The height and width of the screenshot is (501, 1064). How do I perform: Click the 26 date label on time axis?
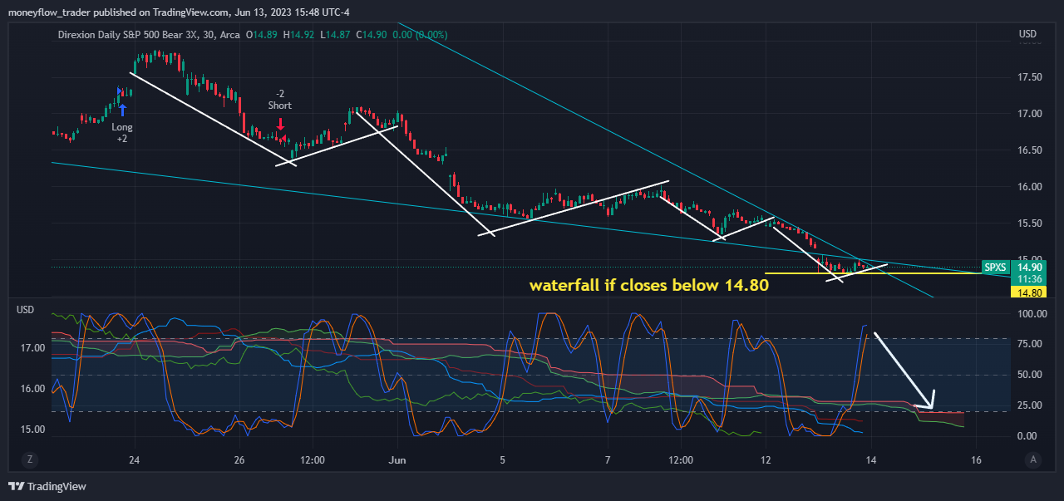point(239,459)
